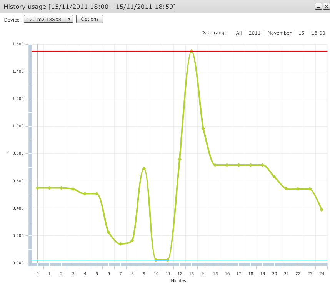
Task: Choose November in date range
Action: tap(279, 33)
